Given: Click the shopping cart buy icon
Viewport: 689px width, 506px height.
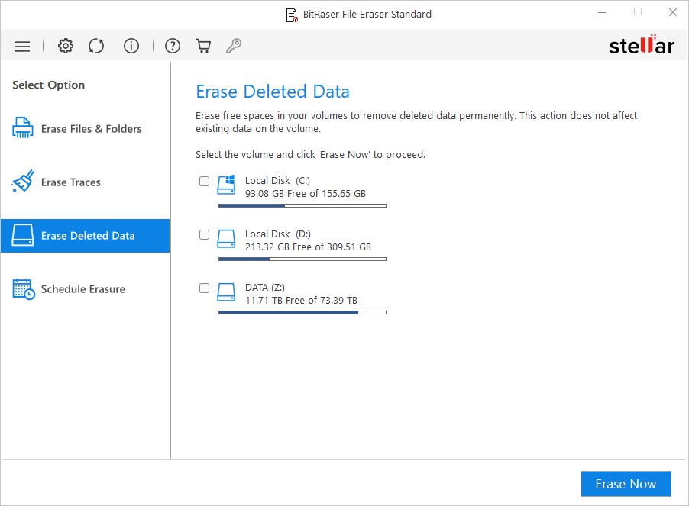Looking at the screenshot, I should [x=203, y=46].
